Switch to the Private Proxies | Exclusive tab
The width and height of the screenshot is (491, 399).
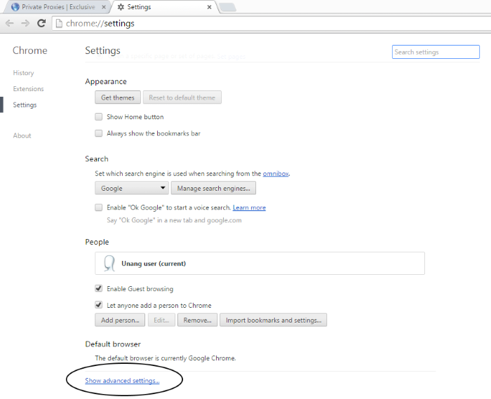pyautogui.click(x=58, y=7)
